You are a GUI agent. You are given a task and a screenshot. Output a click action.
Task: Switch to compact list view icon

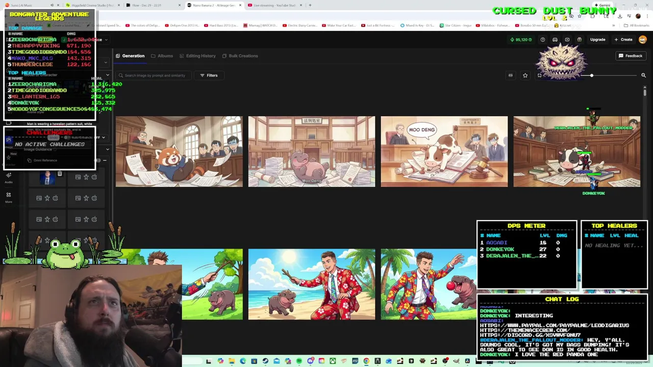coord(510,75)
